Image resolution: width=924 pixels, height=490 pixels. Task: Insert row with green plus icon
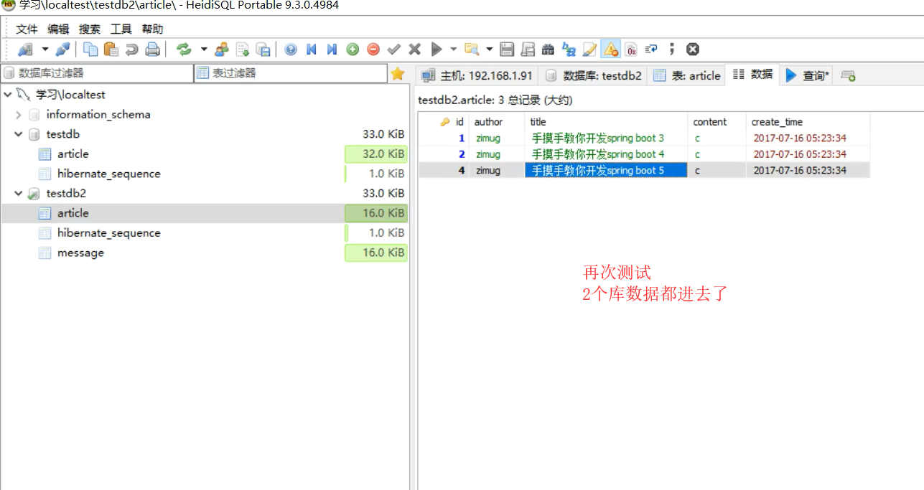pos(353,50)
